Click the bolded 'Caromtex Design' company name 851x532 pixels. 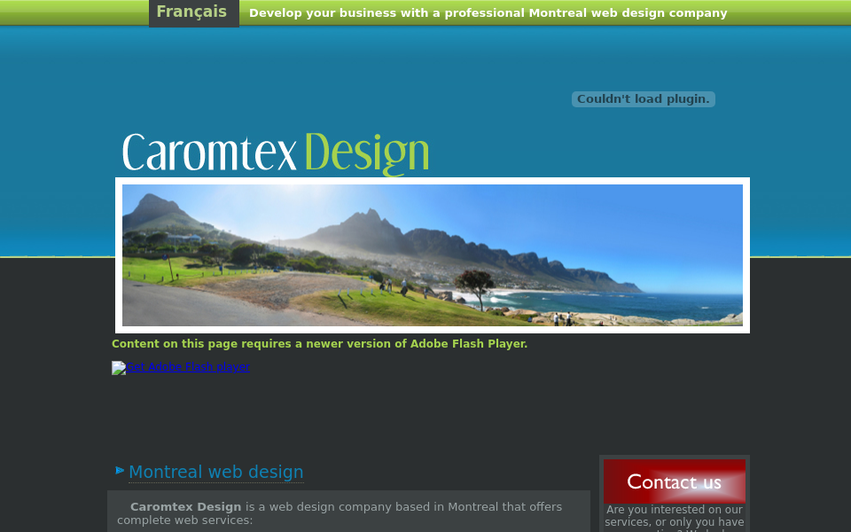click(185, 506)
